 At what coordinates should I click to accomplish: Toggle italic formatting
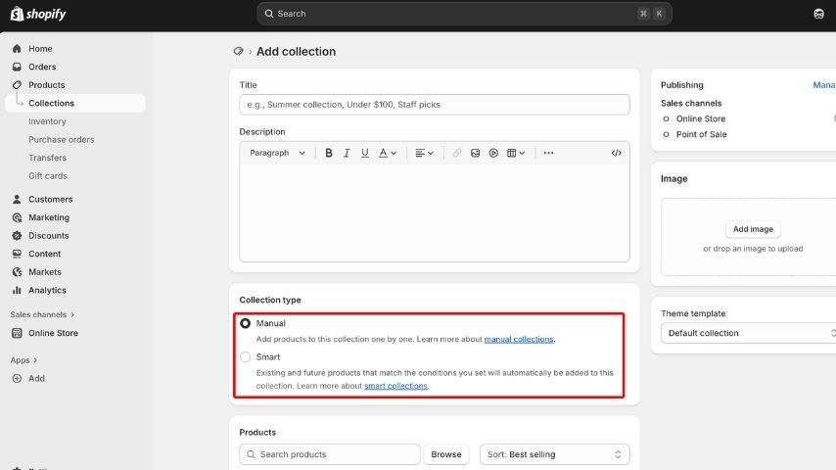coord(347,153)
